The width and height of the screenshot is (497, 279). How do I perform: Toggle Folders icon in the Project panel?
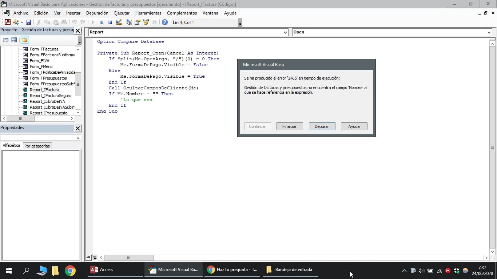click(25, 40)
